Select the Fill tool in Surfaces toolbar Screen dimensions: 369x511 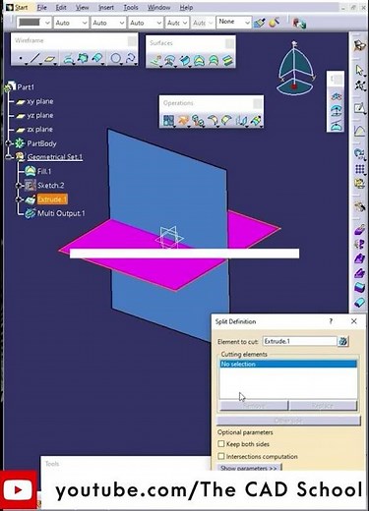coord(199,61)
